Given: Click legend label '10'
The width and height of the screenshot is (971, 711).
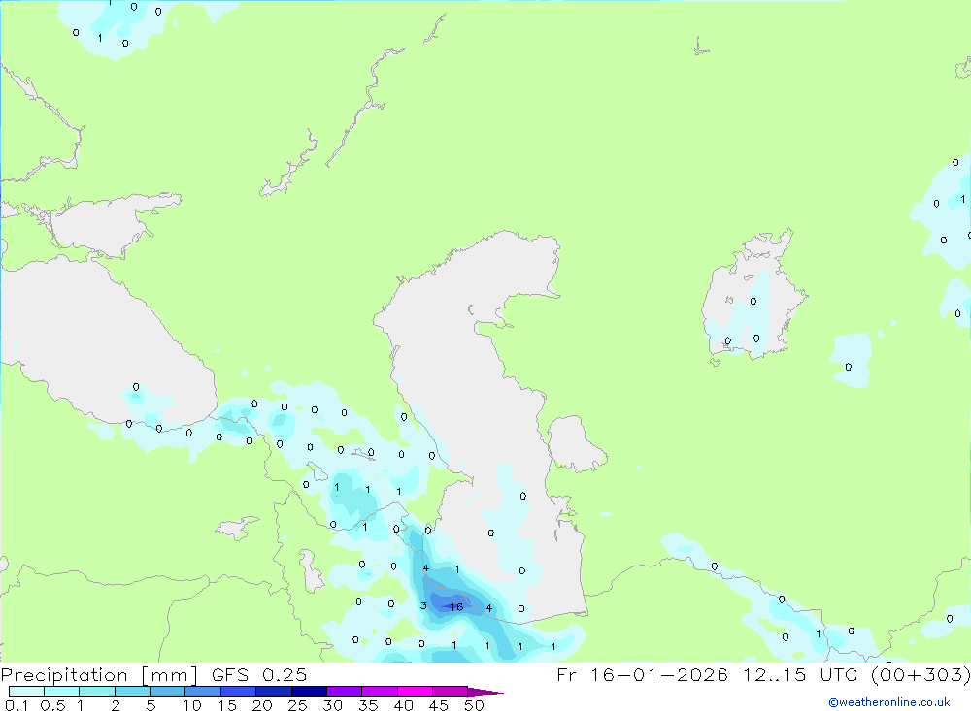Looking at the screenshot, I should click(192, 705).
